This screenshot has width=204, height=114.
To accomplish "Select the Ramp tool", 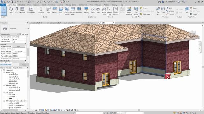I will [93, 10].
